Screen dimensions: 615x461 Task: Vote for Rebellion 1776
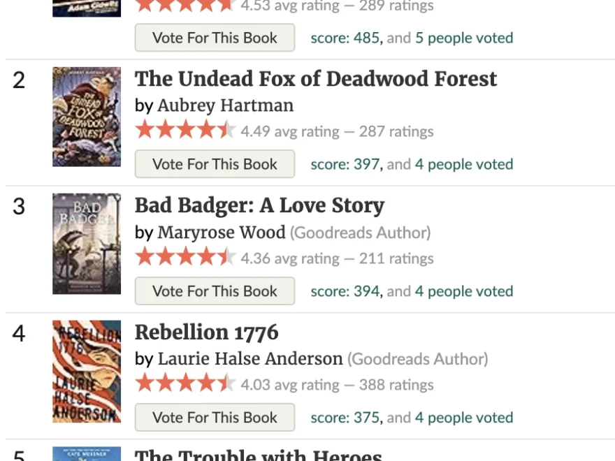click(215, 418)
